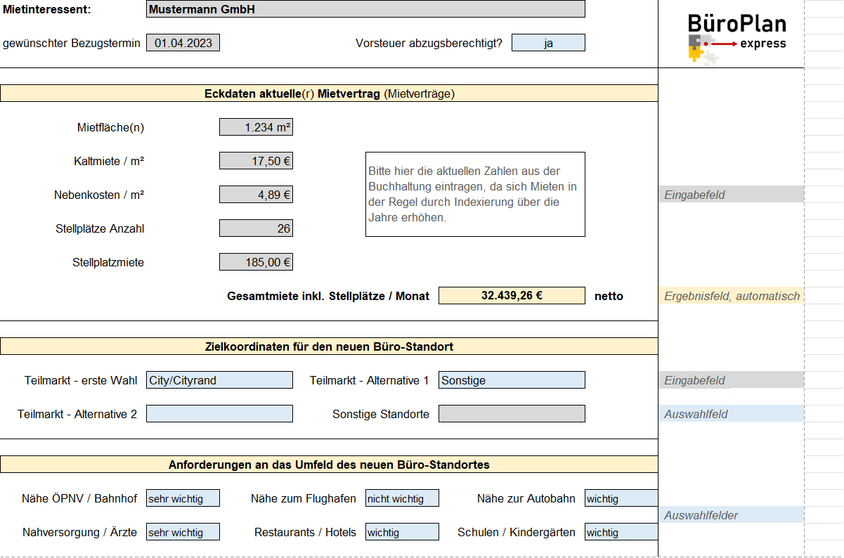Click the Zielkoordinaten für den neuen Büro-Standort header
The height and width of the screenshot is (558, 844).
[x=329, y=346]
